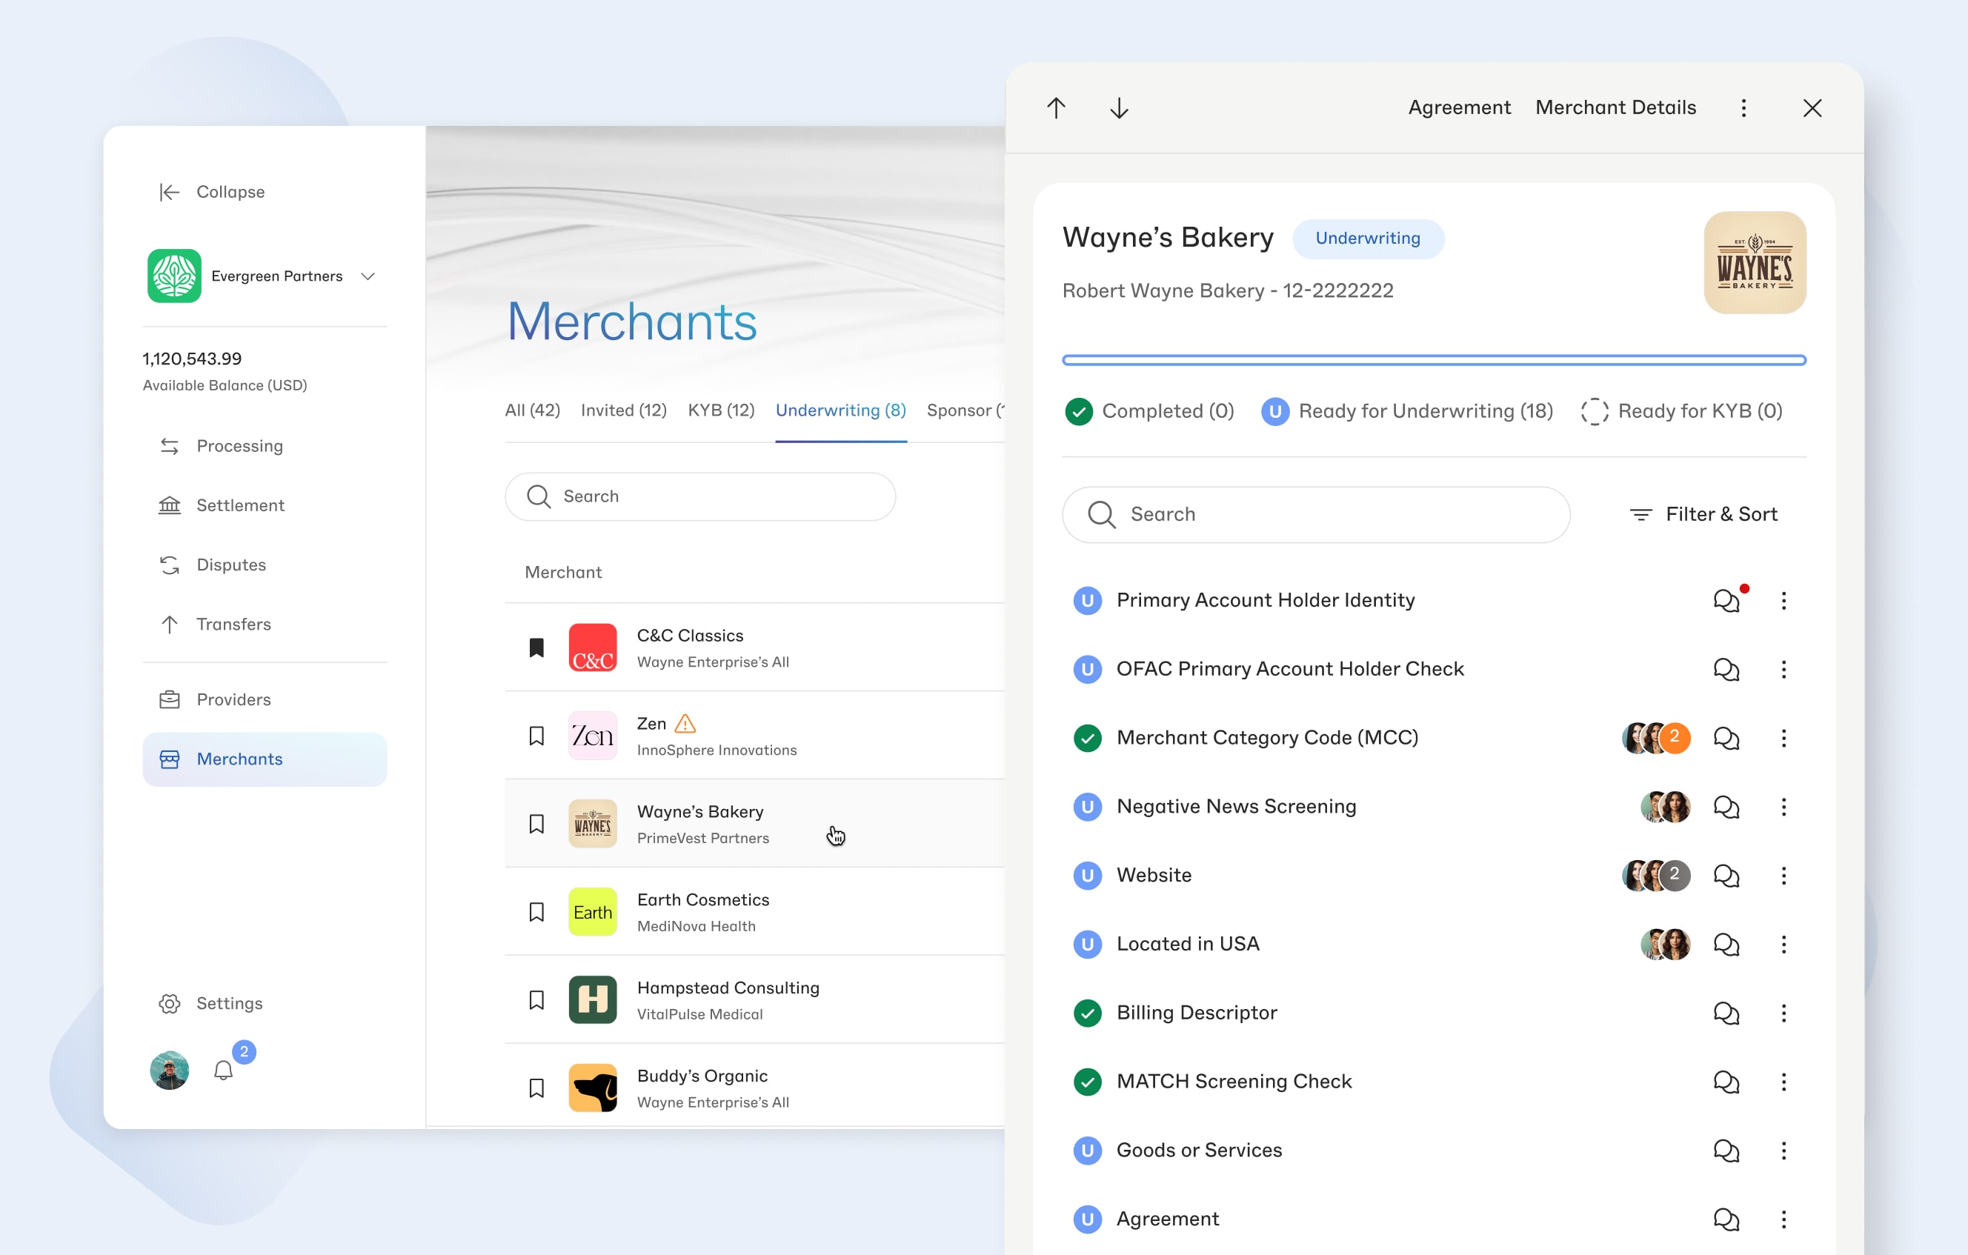Open comments for Primary Account Holder Identity
Viewport: 1968px width, 1255px height.
[x=1727, y=601]
